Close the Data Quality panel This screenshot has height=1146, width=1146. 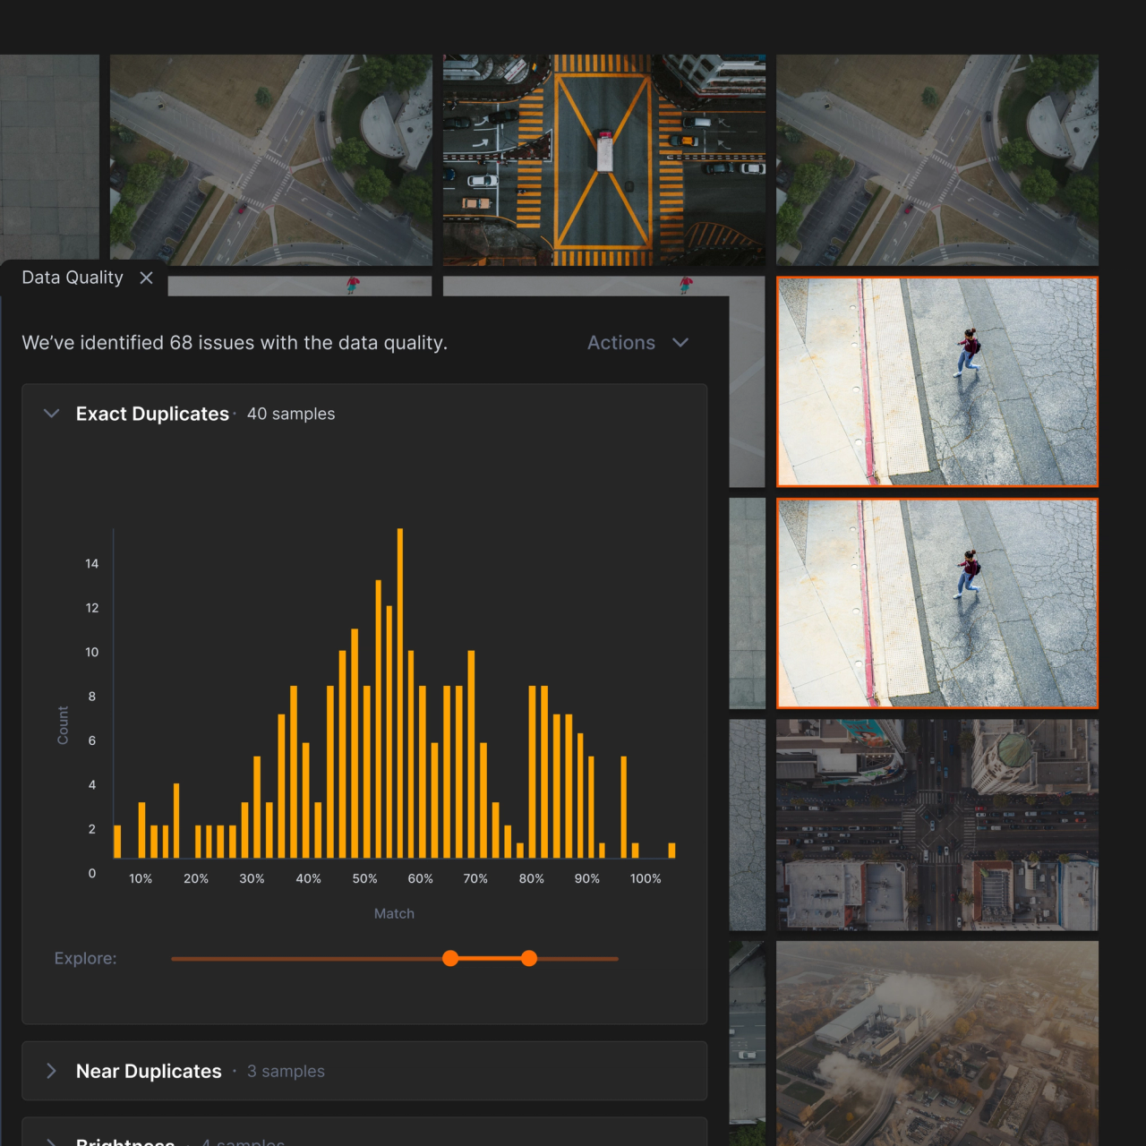tap(146, 278)
